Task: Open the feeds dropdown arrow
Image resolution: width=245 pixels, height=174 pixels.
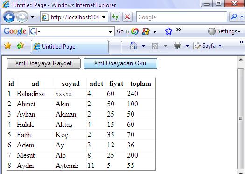Action: 165,46
